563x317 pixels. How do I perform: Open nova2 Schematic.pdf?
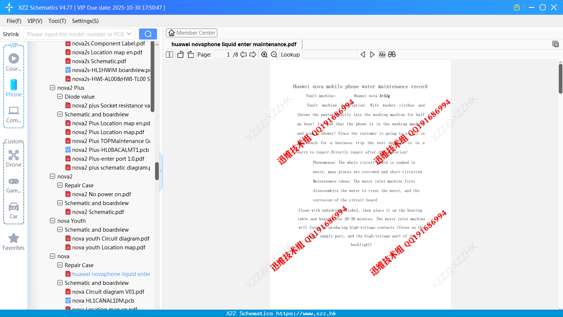(98, 212)
